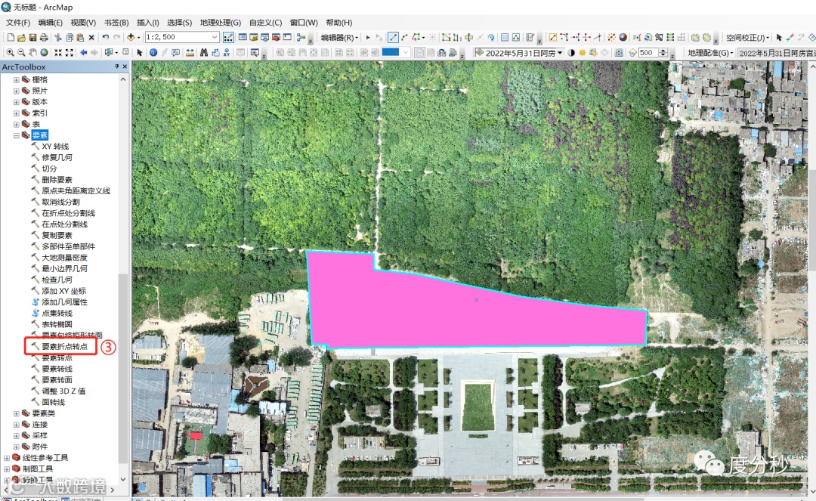Open the 书签(B) menu

point(116,23)
